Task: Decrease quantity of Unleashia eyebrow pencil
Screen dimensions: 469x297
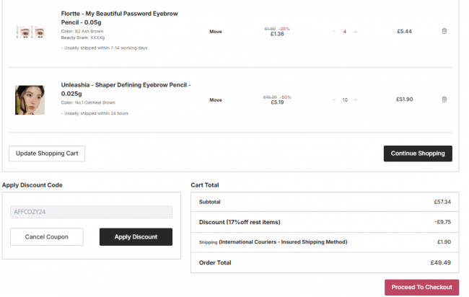Action: click(x=334, y=99)
